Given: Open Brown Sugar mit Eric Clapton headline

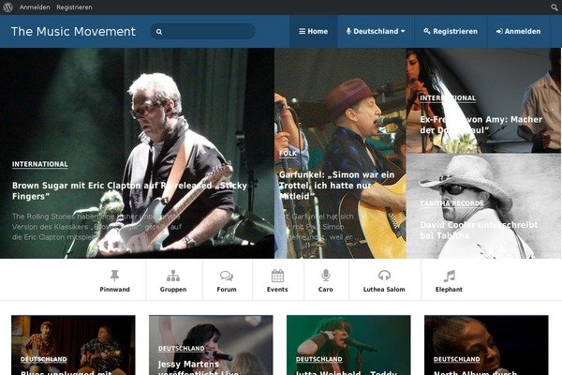Looking at the screenshot, I should pos(130,191).
